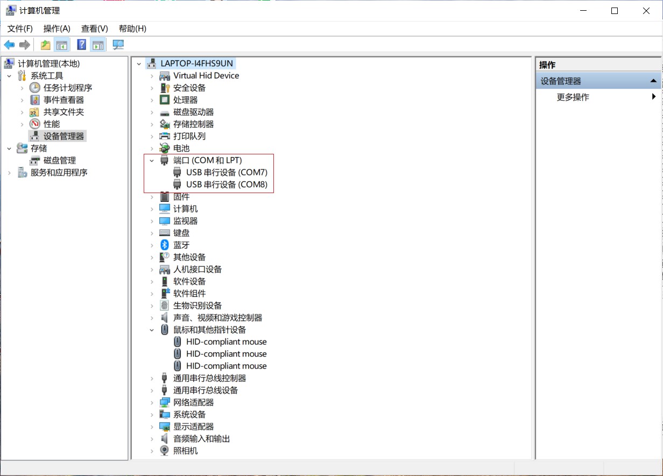The image size is (663, 476).
Task: Collapse the 系统工具 tree node
Action: [x=9, y=76]
